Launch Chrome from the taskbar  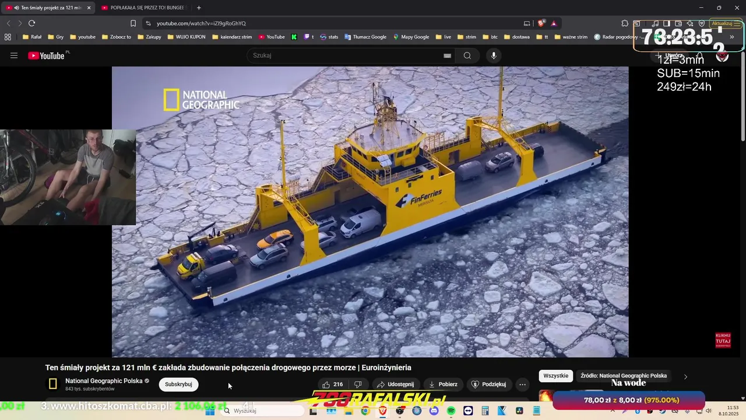pos(365,411)
